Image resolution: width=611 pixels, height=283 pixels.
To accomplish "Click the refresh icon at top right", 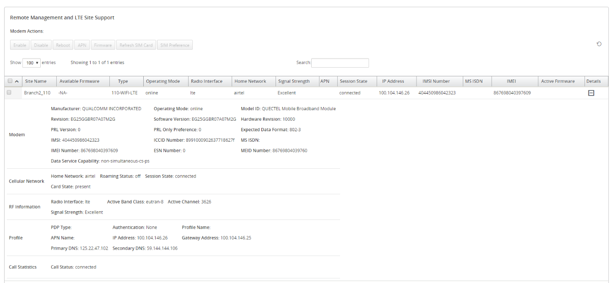I will click(599, 44).
